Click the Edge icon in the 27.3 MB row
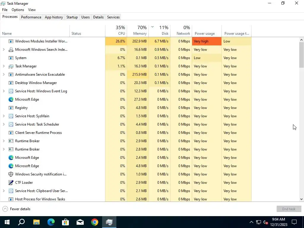 (x=11, y=99)
